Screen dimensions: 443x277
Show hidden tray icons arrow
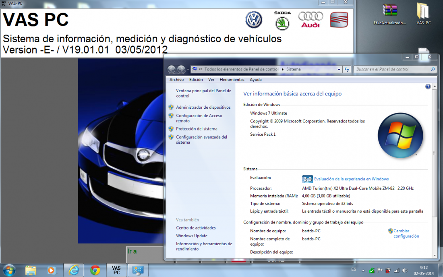click(363, 271)
